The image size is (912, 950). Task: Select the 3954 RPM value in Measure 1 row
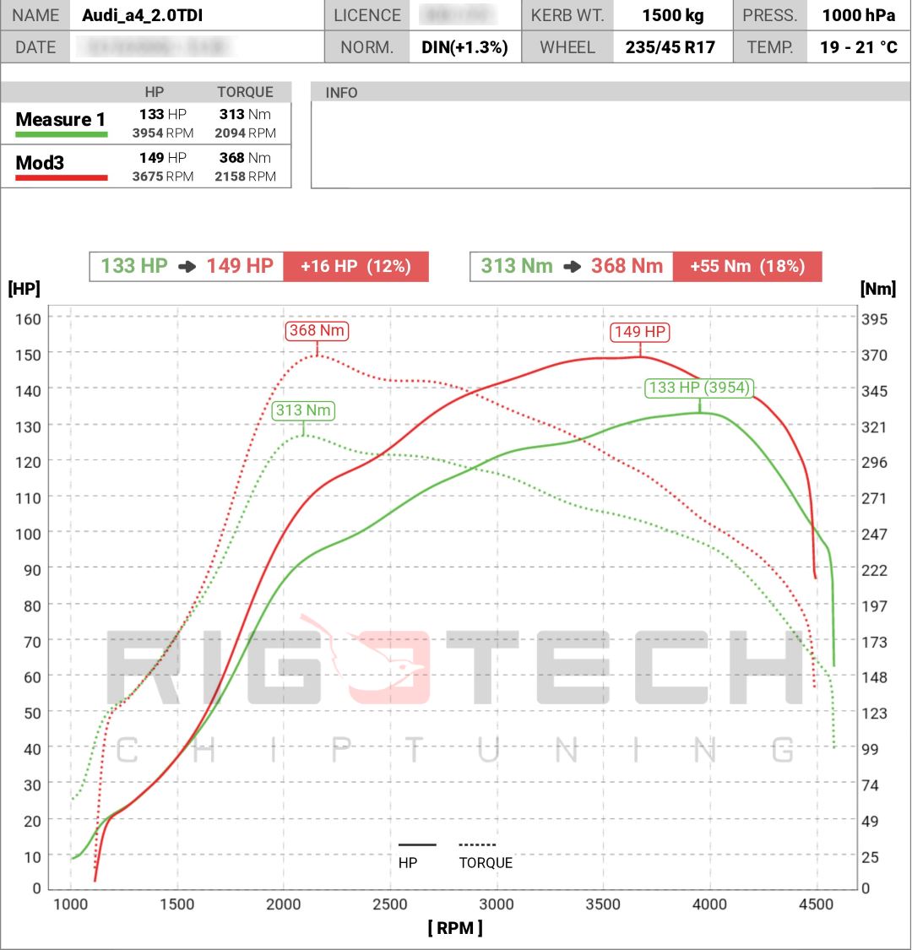coord(163,133)
